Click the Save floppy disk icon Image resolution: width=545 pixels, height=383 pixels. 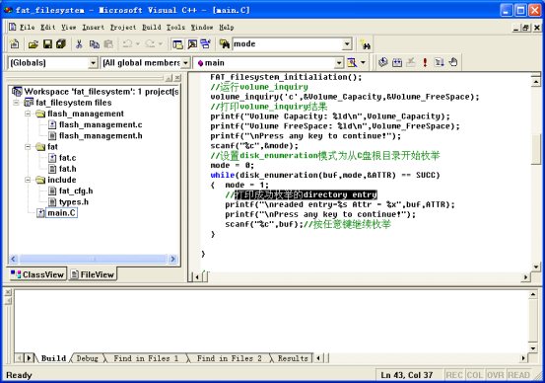pyautogui.click(x=47, y=44)
